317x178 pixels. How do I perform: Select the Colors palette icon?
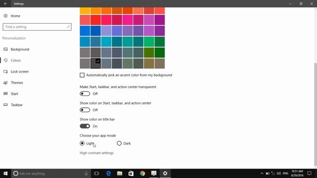pyautogui.click(x=5, y=60)
